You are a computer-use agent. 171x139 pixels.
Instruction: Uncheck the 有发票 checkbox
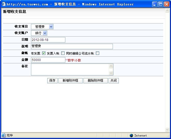tap(44, 53)
